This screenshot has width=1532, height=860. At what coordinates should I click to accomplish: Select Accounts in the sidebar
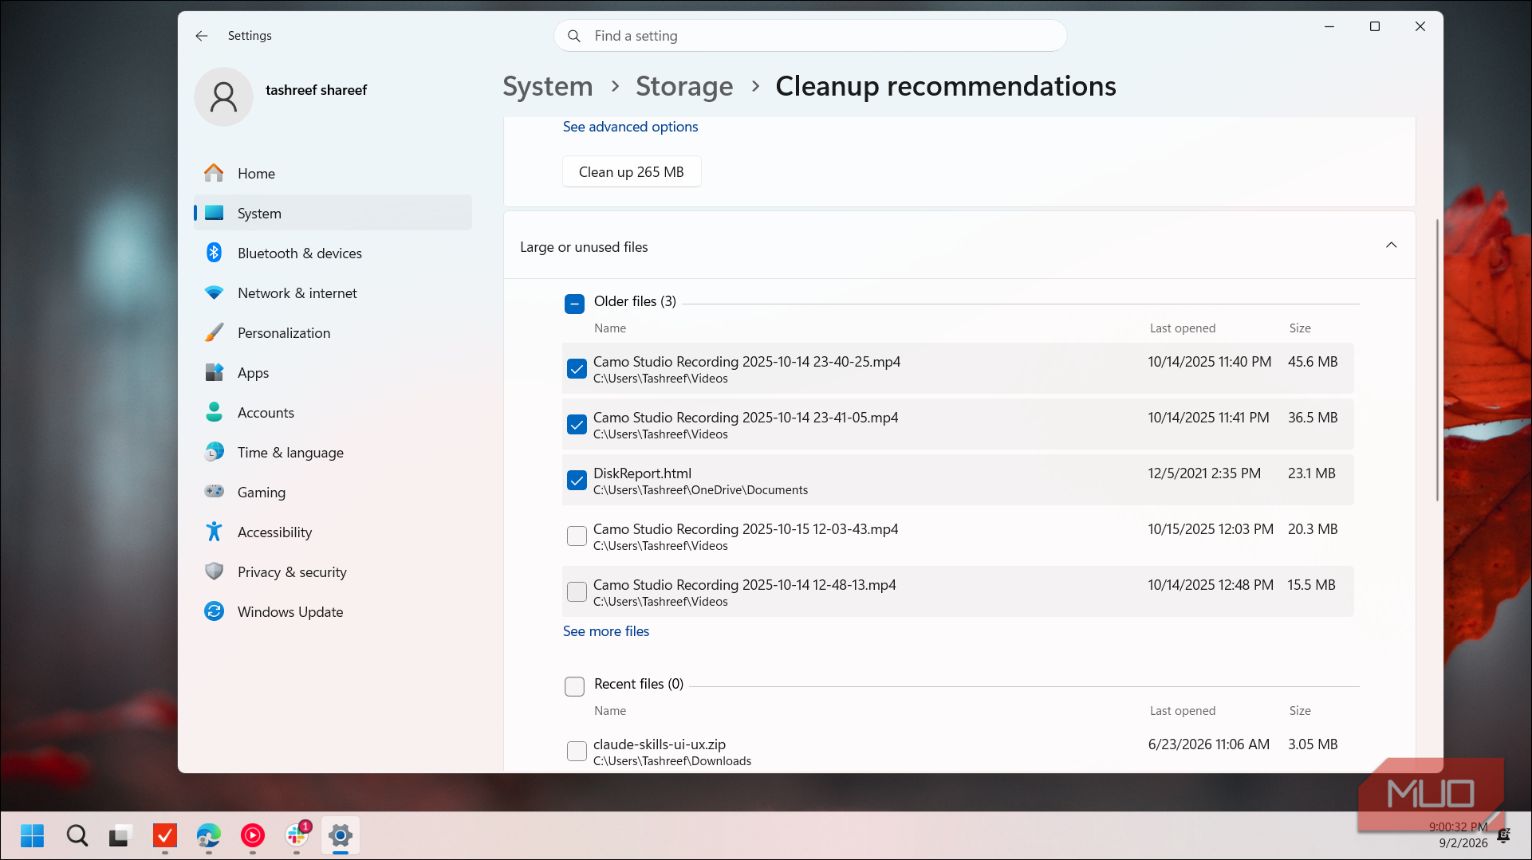[x=333, y=412]
